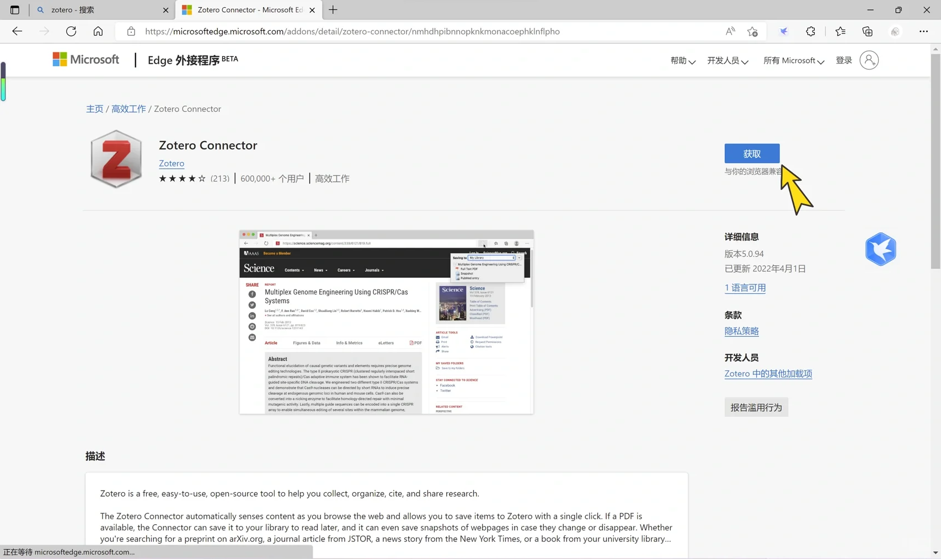Switch to the zotero 搜索 tab
The width and height of the screenshot is (941, 559).
(102, 10)
